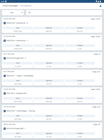Viewport: 104px width, 140px height.
Task: Expand Mastermind campaign plus icon
Action: [5, 94]
